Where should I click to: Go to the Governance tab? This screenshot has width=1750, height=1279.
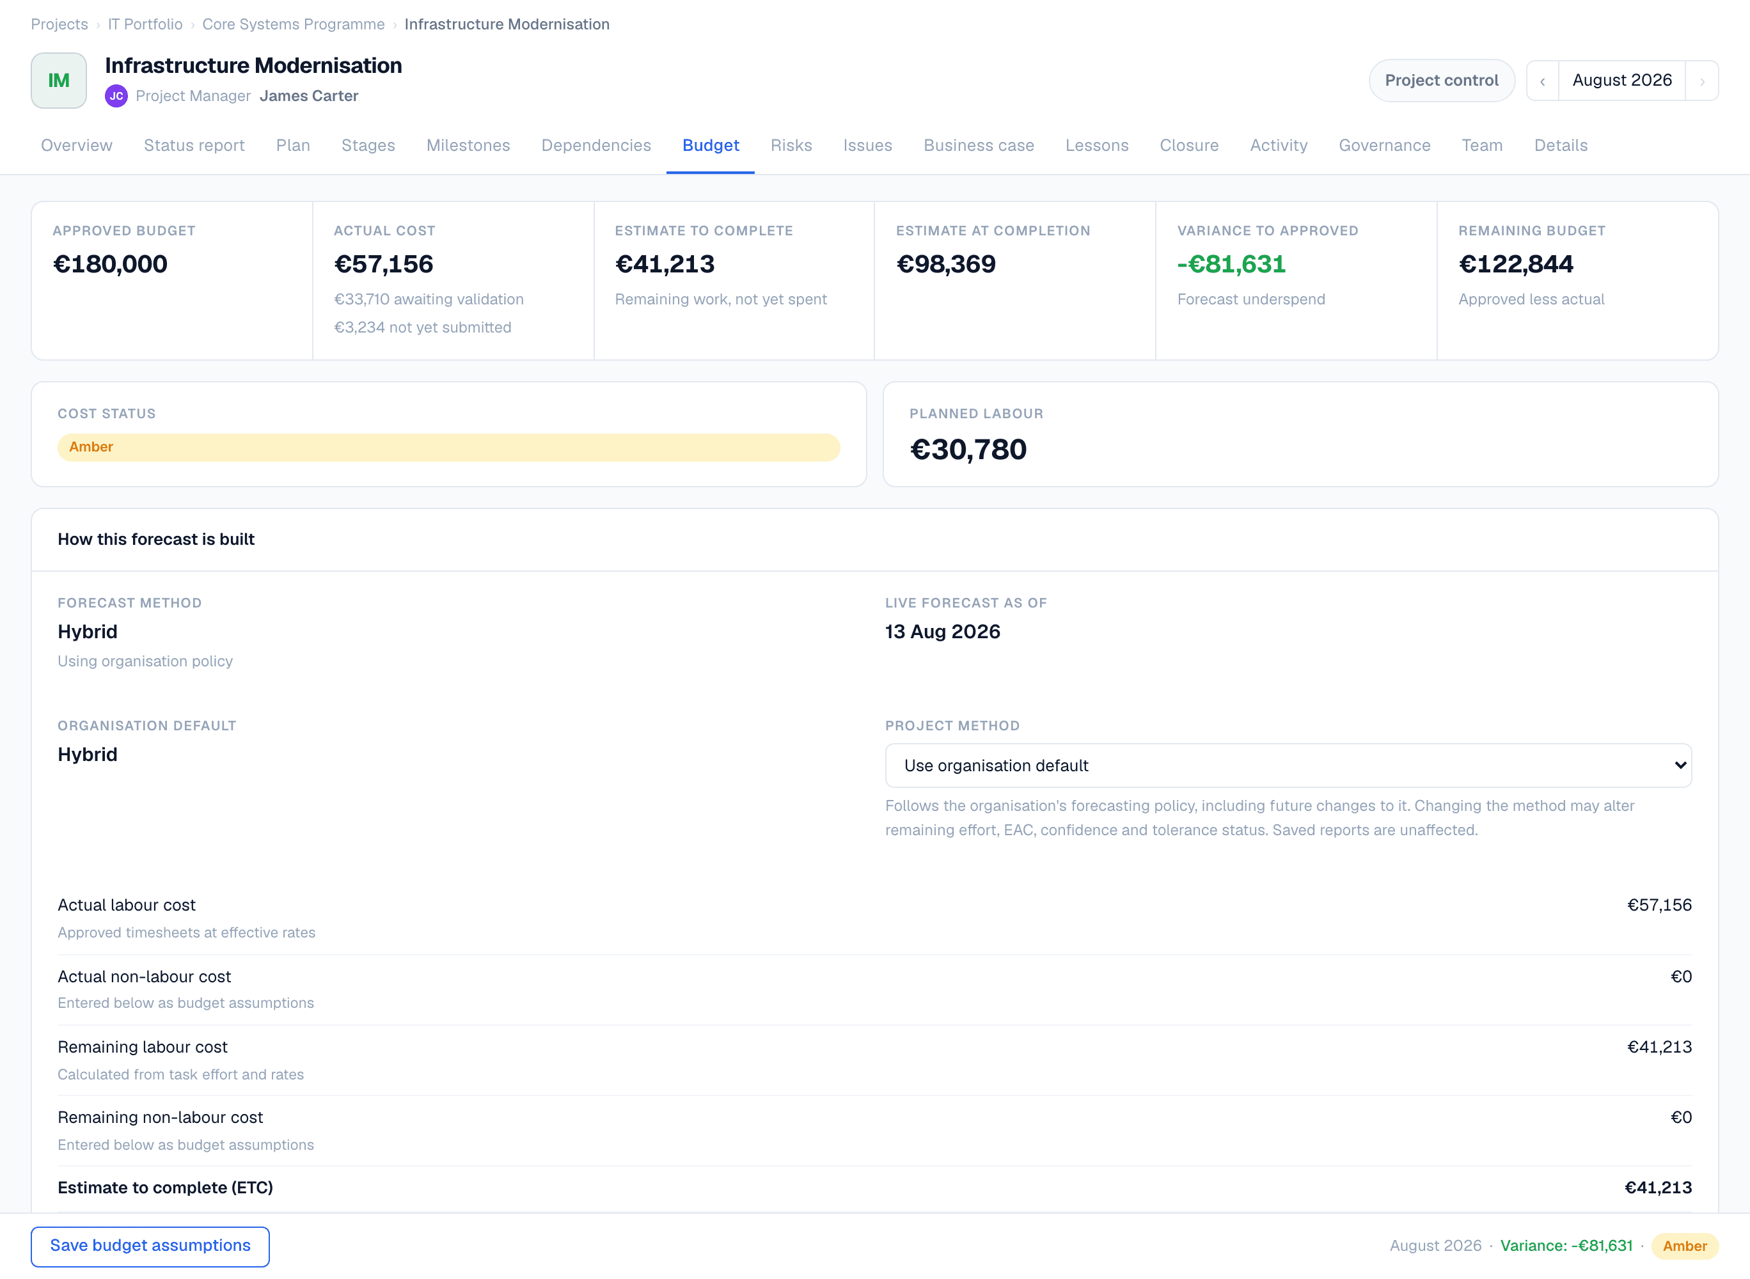pos(1385,146)
